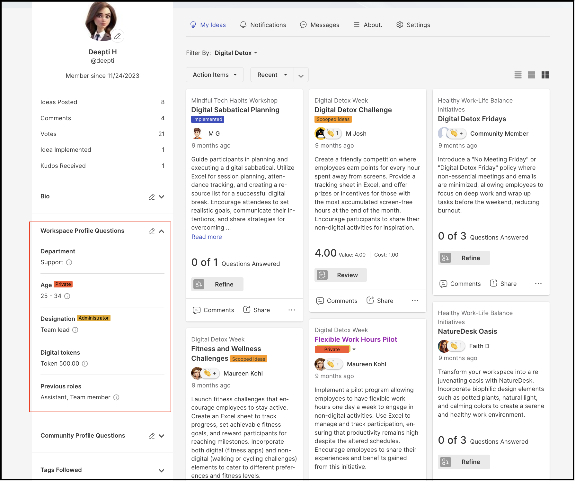
Task: Give kudos on Digital Detox Challenge by M Josh
Action: point(333,133)
